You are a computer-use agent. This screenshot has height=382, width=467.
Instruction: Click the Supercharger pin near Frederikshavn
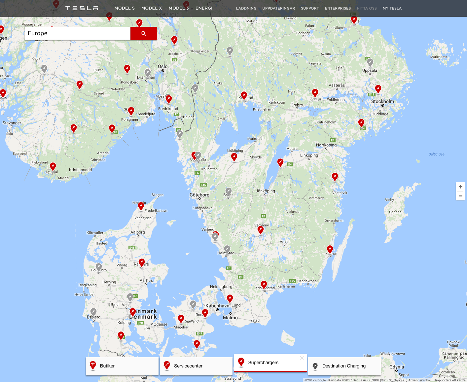(141, 206)
